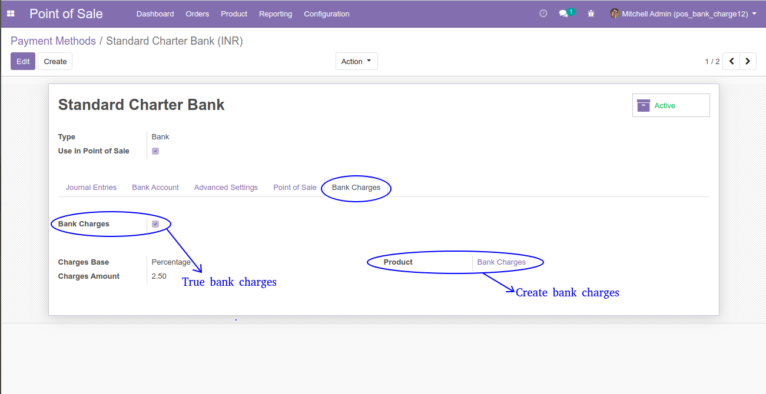Switch to the Bank Account tab
766x394 pixels.
click(155, 188)
